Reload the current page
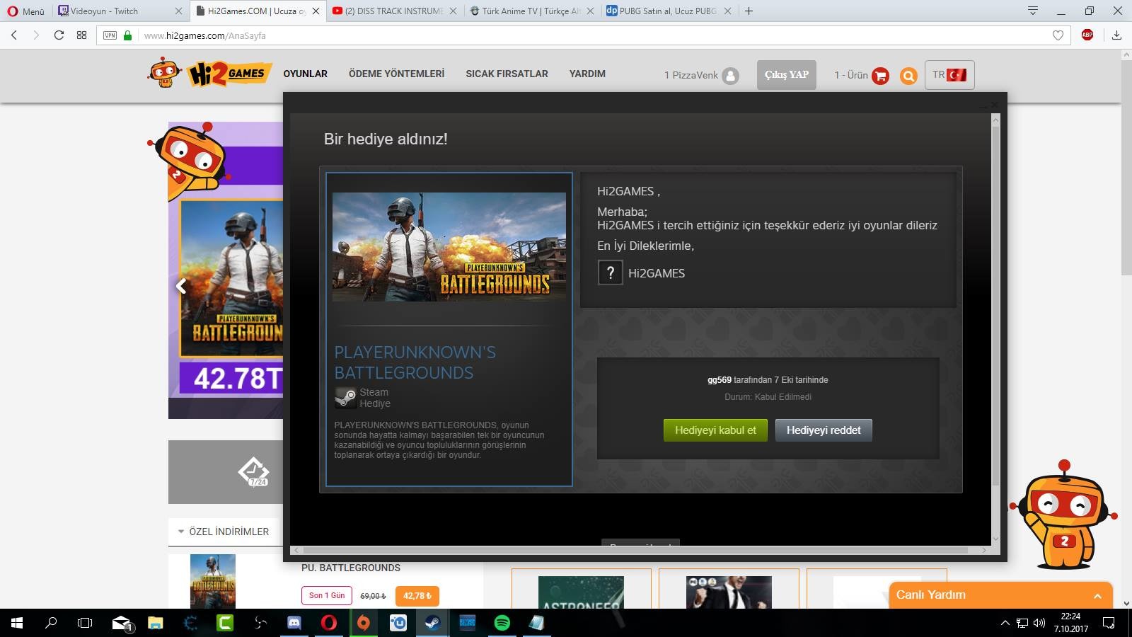 click(59, 35)
